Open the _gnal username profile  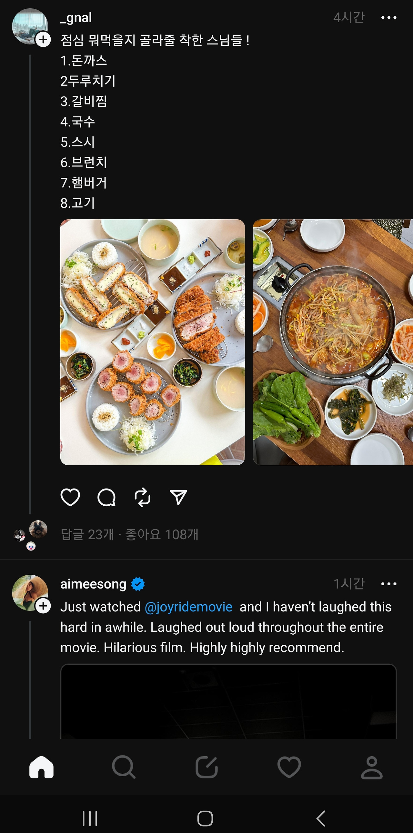point(76,18)
